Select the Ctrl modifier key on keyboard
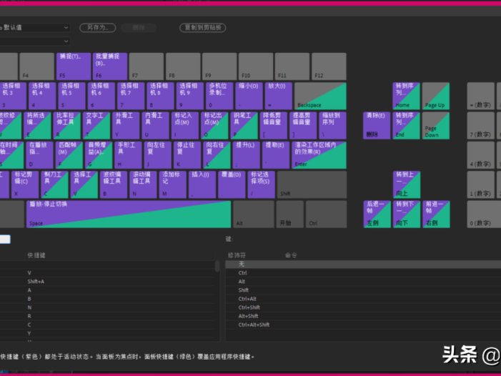Image resolution: width=501 pixels, height=376 pixels. click(323, 214)
